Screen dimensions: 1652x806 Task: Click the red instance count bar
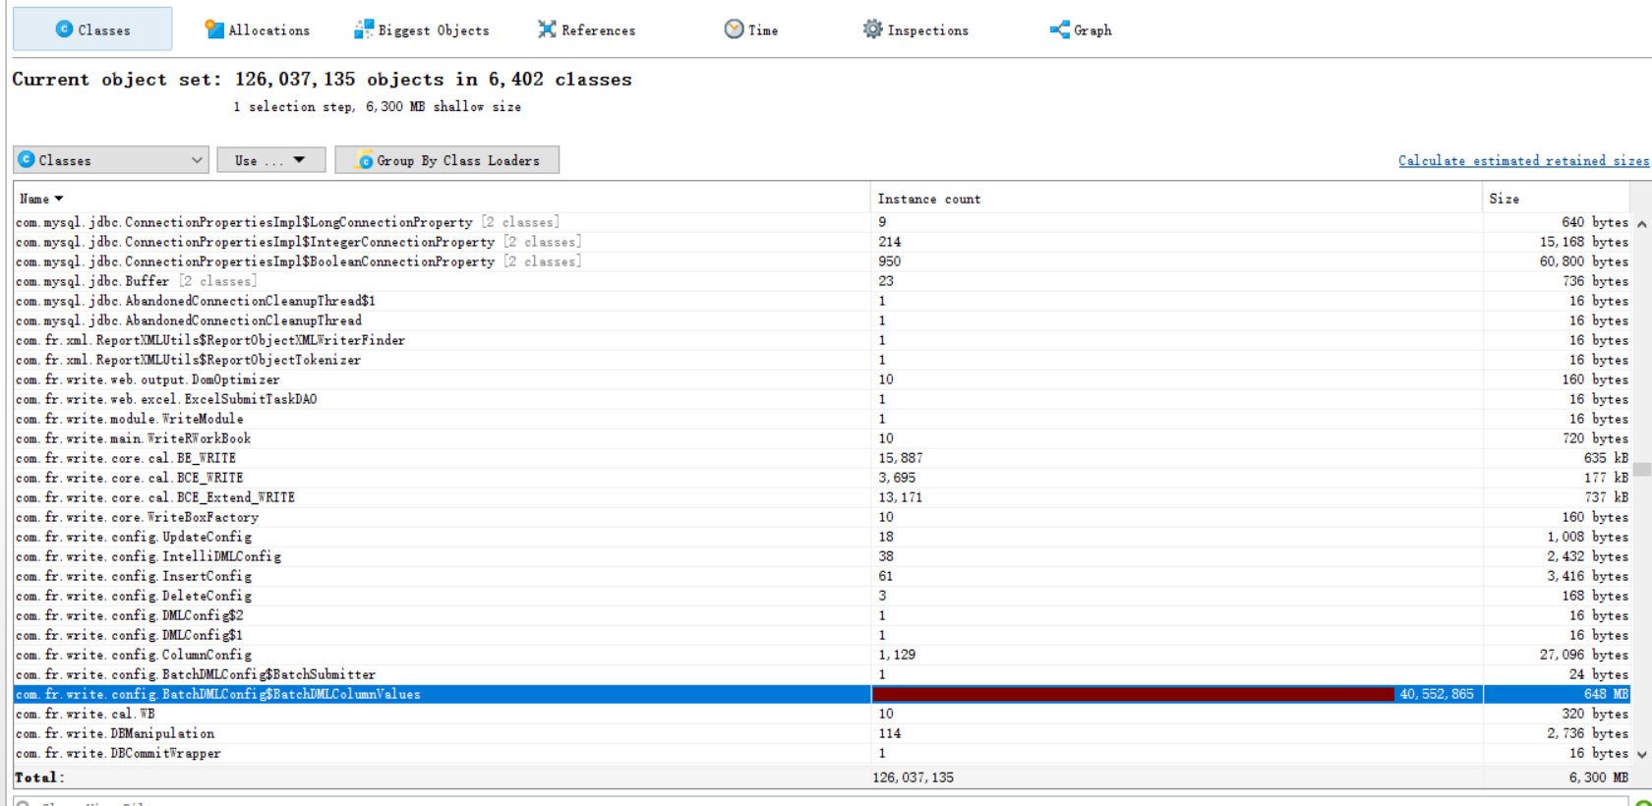tap(1131, 694)
